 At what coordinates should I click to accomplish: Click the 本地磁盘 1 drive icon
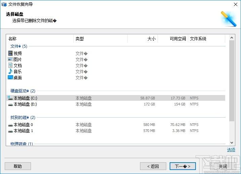[x=10, y=131]
